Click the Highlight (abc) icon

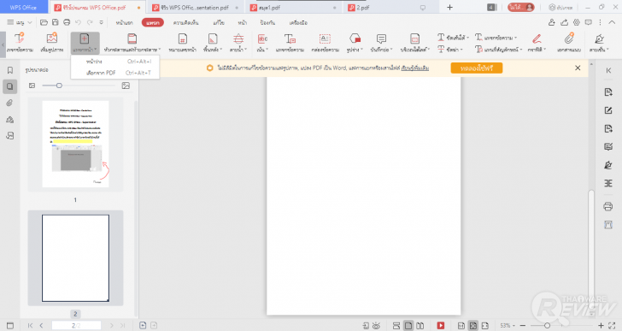[262, 38]
